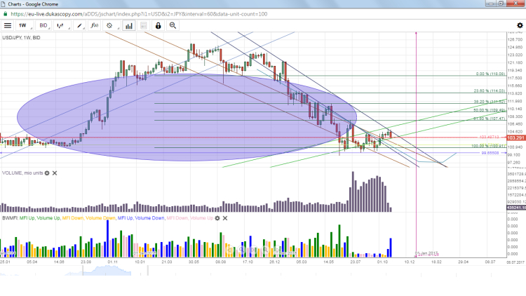Open the f(x) indicators menu
This screenshot has height=296, width=526.
click(x=95, y=25)
